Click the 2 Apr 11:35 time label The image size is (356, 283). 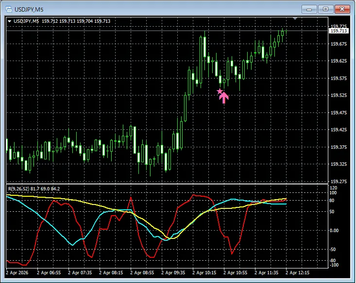(267, 272)
